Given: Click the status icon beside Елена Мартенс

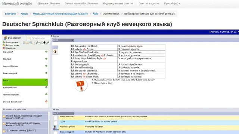Looking at the screenshot, I should pyautogui.click(x=46, y=87).
